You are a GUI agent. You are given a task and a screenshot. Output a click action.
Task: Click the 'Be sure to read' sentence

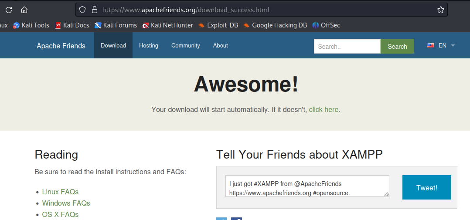(110, 172)
